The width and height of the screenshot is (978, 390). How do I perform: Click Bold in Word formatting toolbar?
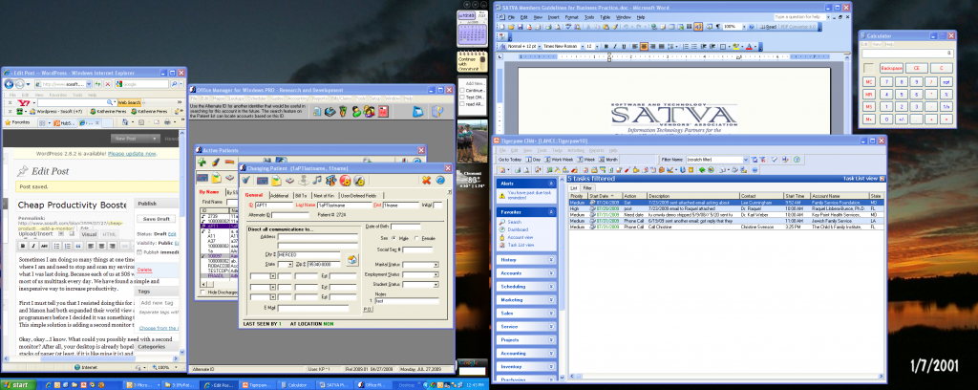click(x=606, y=46)
